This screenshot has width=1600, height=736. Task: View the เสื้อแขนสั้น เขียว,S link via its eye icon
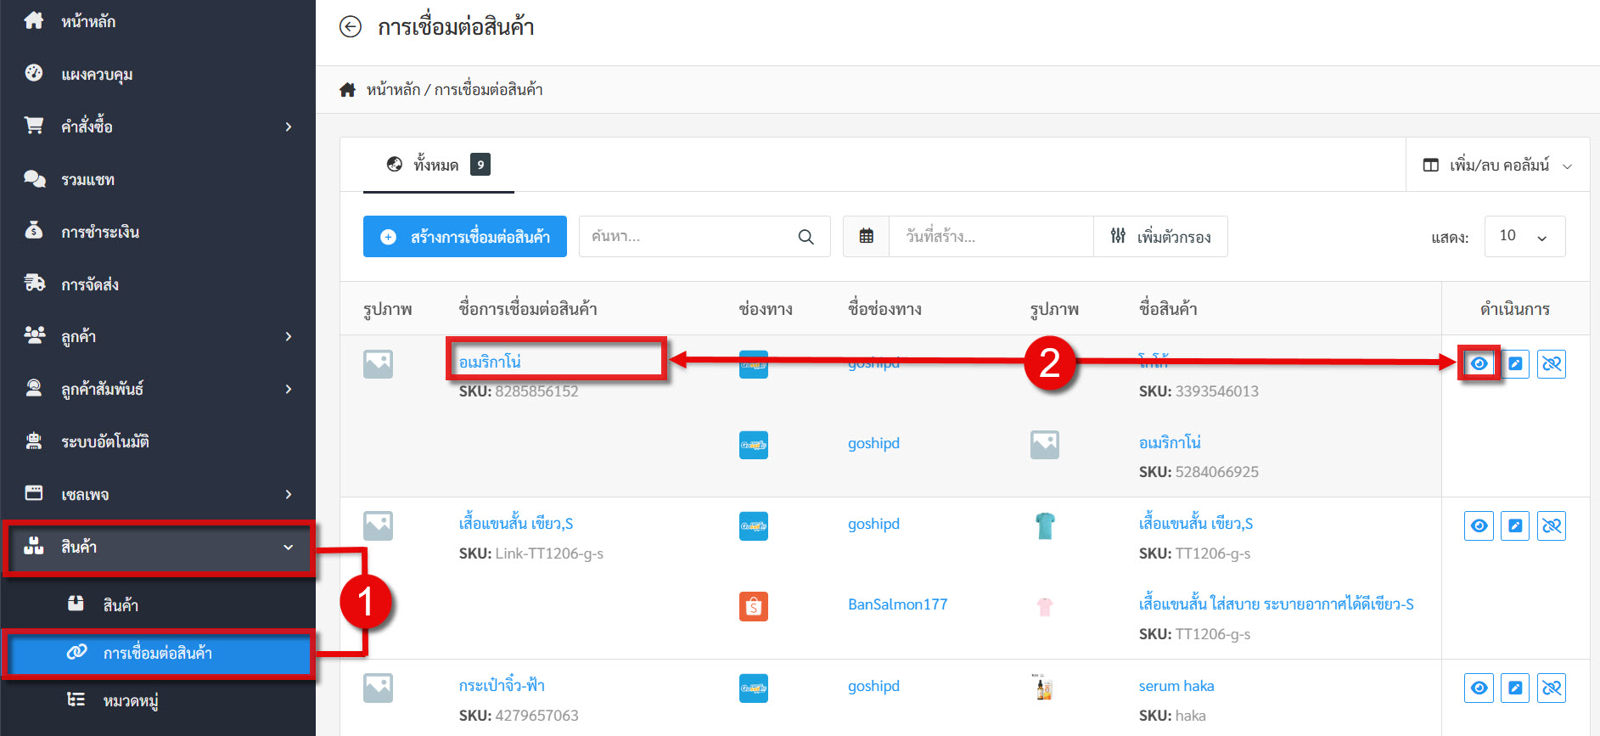pos(1479,526)
